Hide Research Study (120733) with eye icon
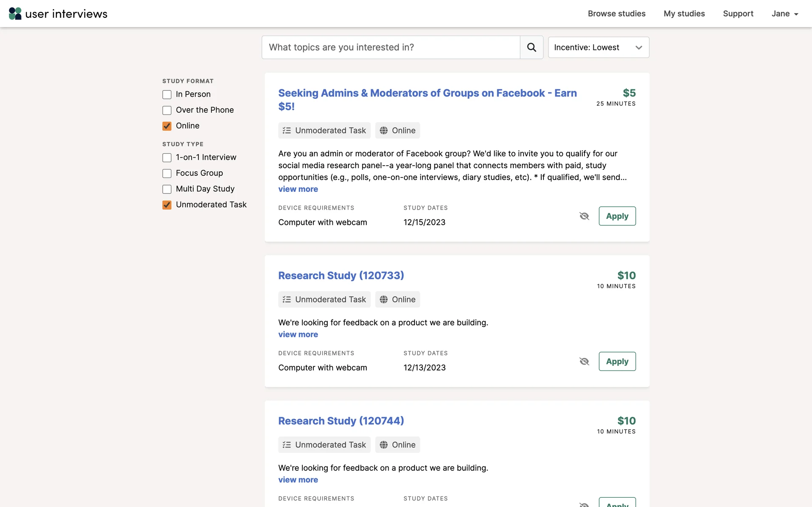 tap(584, 361)
